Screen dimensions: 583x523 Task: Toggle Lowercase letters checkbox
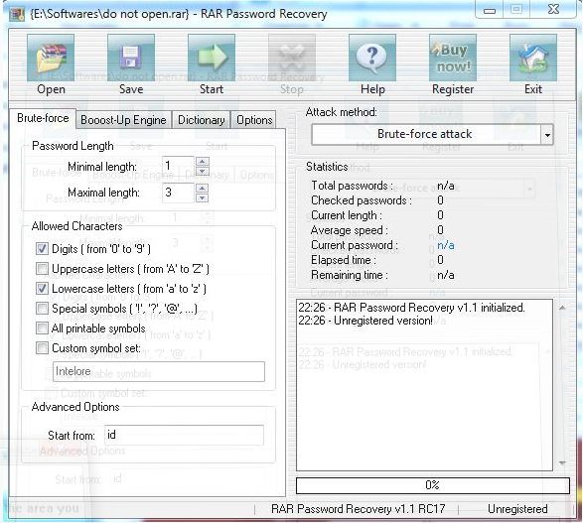click(42, 288)
